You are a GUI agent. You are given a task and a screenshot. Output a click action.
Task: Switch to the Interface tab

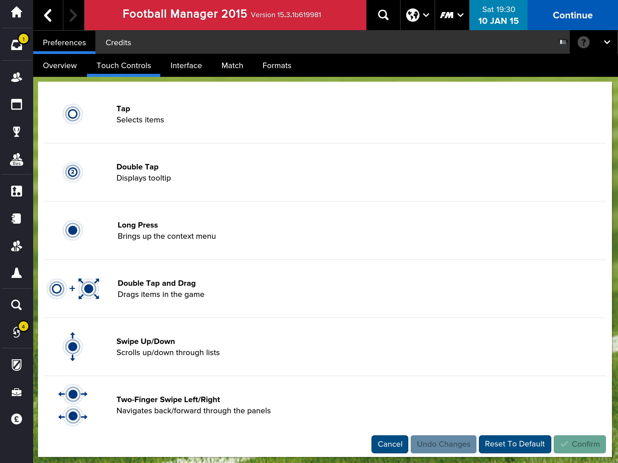pyautogui.click(x=186, y=65)
